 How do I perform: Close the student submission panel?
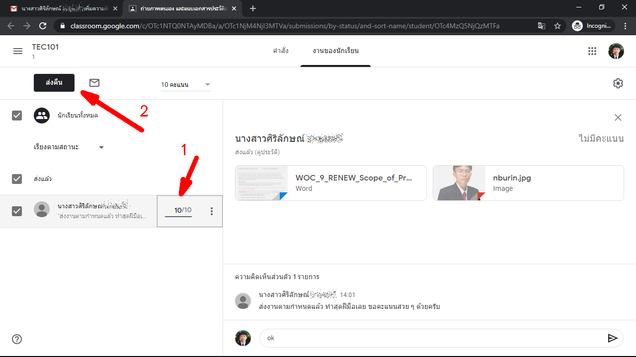[618, 118]
